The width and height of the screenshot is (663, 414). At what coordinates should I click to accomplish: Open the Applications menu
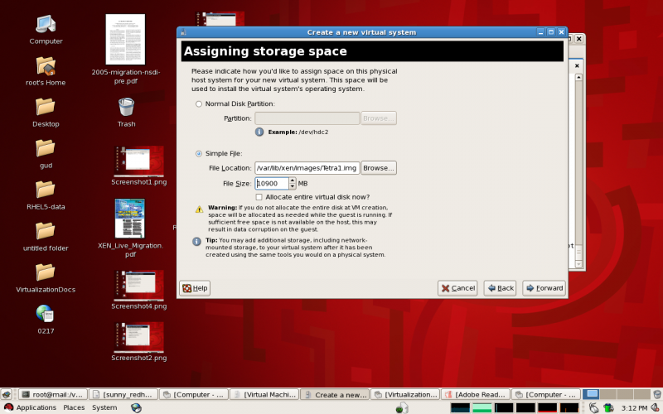tap(36, 407)
